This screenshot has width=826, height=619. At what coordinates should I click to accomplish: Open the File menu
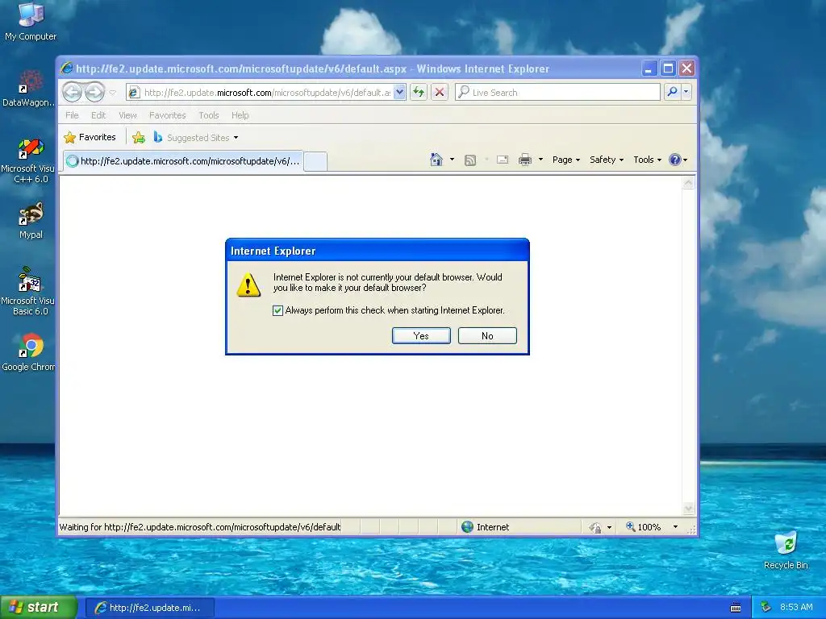point(72,115)
